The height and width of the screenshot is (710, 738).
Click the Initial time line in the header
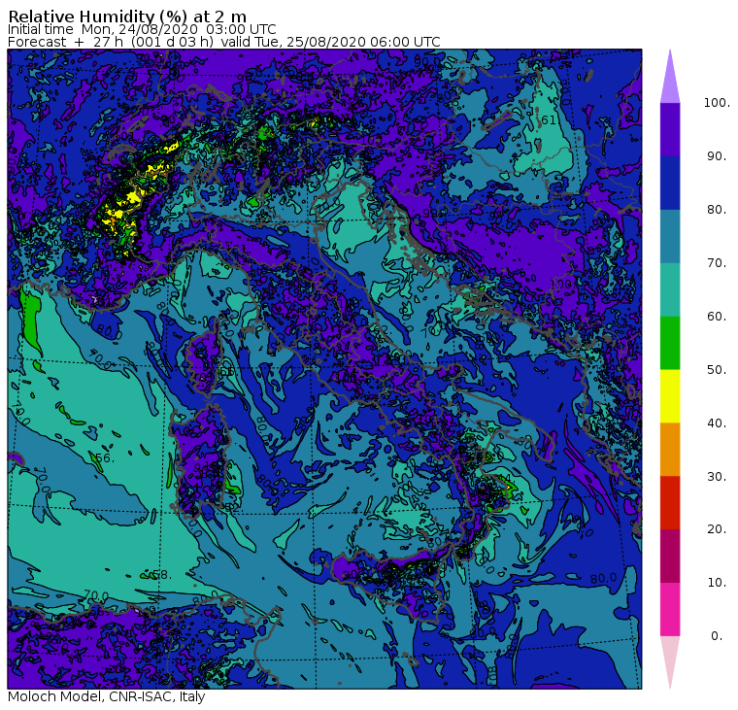pos(142,29)
